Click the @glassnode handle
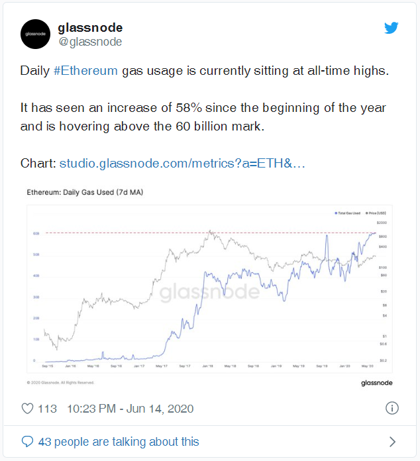This screenshot has width=420, height=461. pos(90,42)
